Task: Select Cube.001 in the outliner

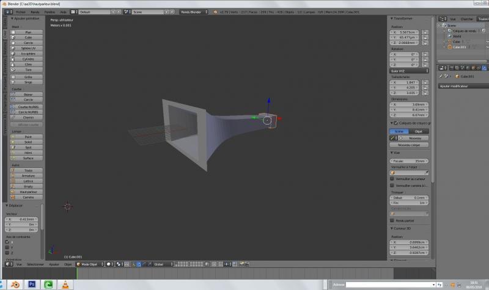Action: point(461,46)
